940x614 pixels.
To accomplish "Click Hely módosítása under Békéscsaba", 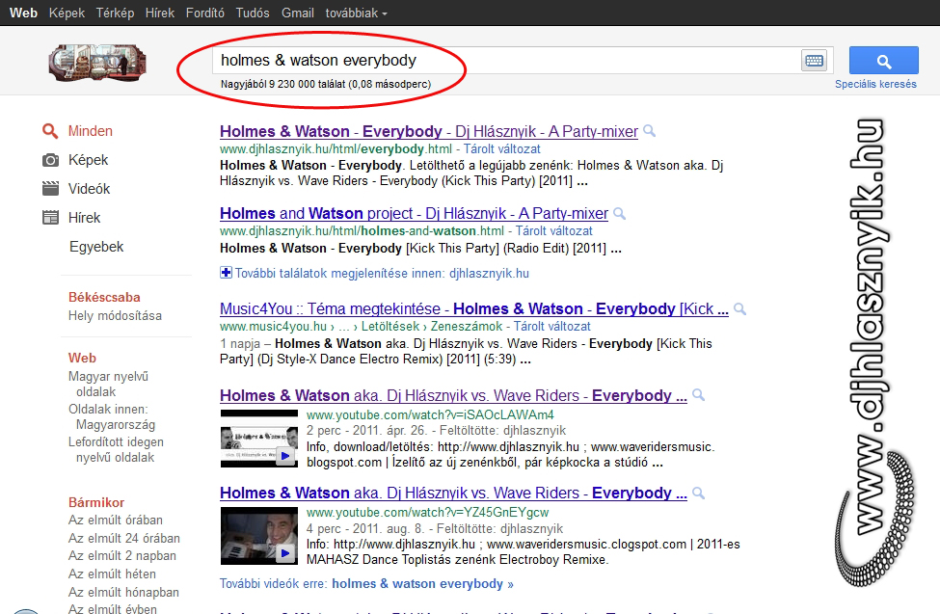I will click(115, 315).
